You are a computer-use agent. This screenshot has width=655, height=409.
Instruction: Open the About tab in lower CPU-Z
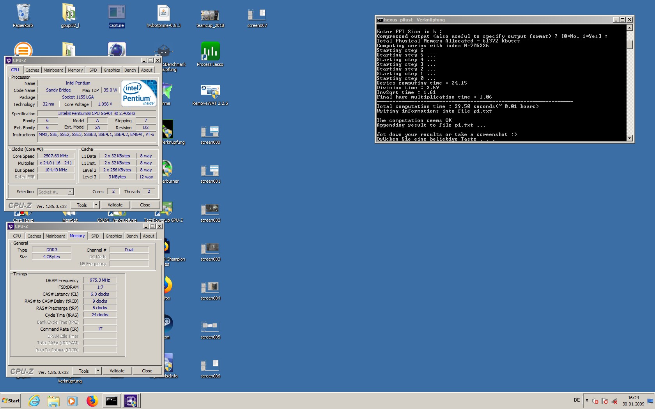point(149,236)
